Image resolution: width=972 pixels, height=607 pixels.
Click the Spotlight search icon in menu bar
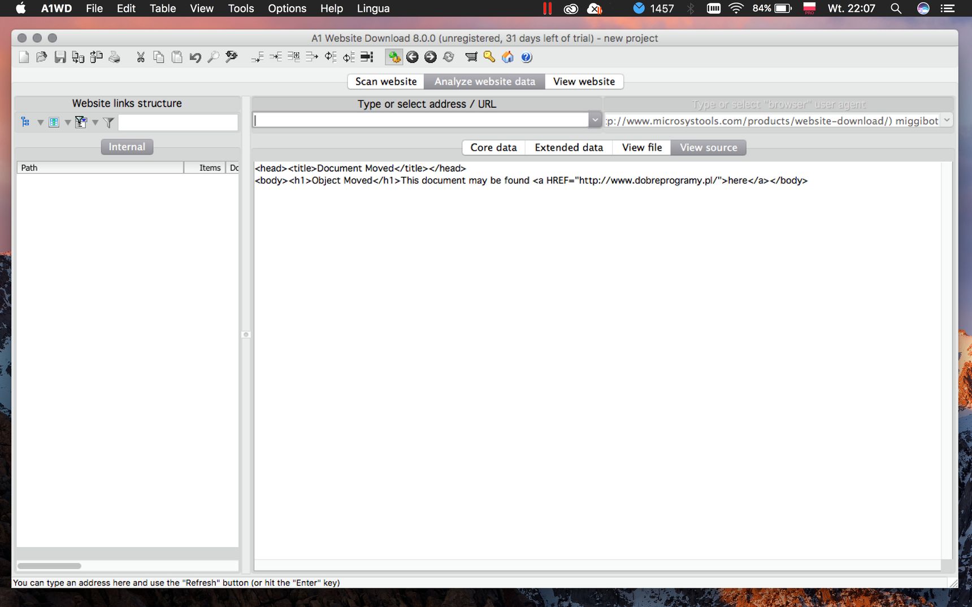click(896, 8)
